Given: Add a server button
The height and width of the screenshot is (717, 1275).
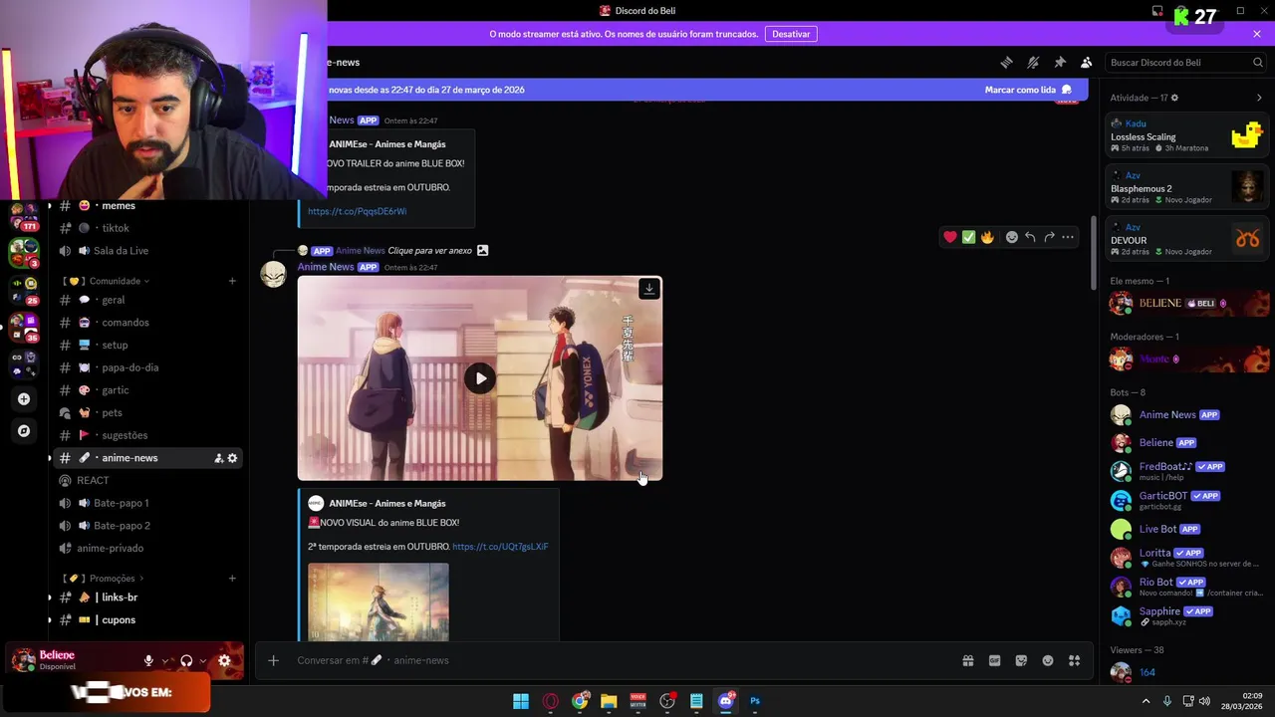Looking at the screenshot, I should pos(24,399).
